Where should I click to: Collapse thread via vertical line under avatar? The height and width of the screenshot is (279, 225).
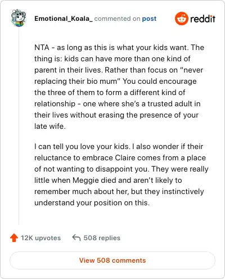[19, 126]
